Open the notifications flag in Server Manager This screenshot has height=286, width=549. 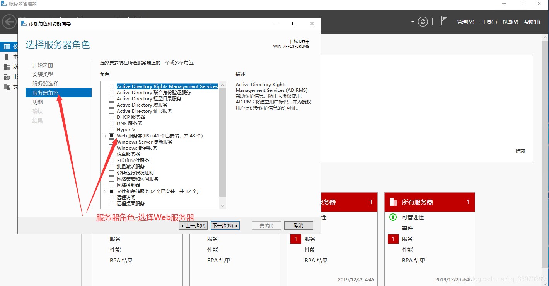pyautogui.click(x=444, y=21)
